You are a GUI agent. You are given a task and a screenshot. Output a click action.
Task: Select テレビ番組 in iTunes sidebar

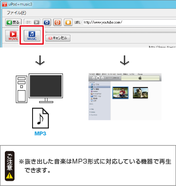pos(95,89)
